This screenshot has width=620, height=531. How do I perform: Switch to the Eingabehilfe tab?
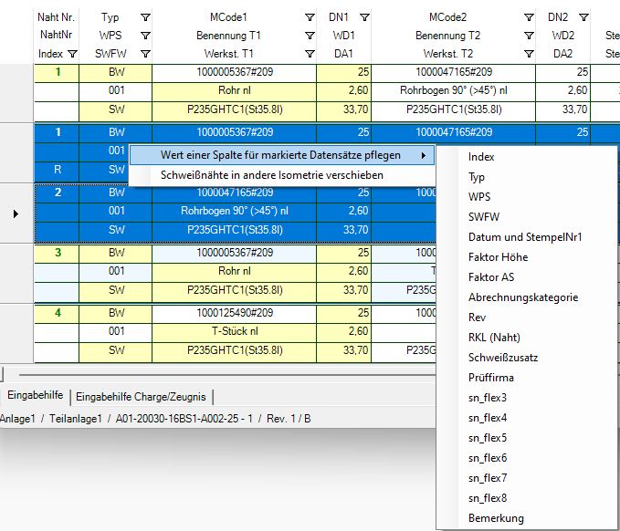36,396
